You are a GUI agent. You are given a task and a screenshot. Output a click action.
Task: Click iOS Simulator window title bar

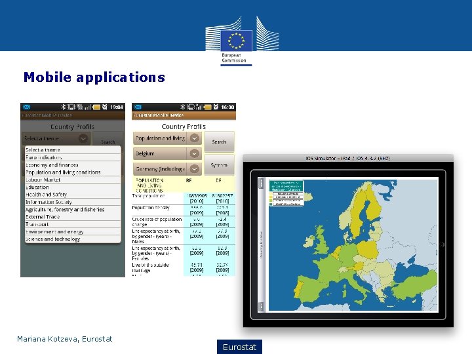tap(348, 158)
